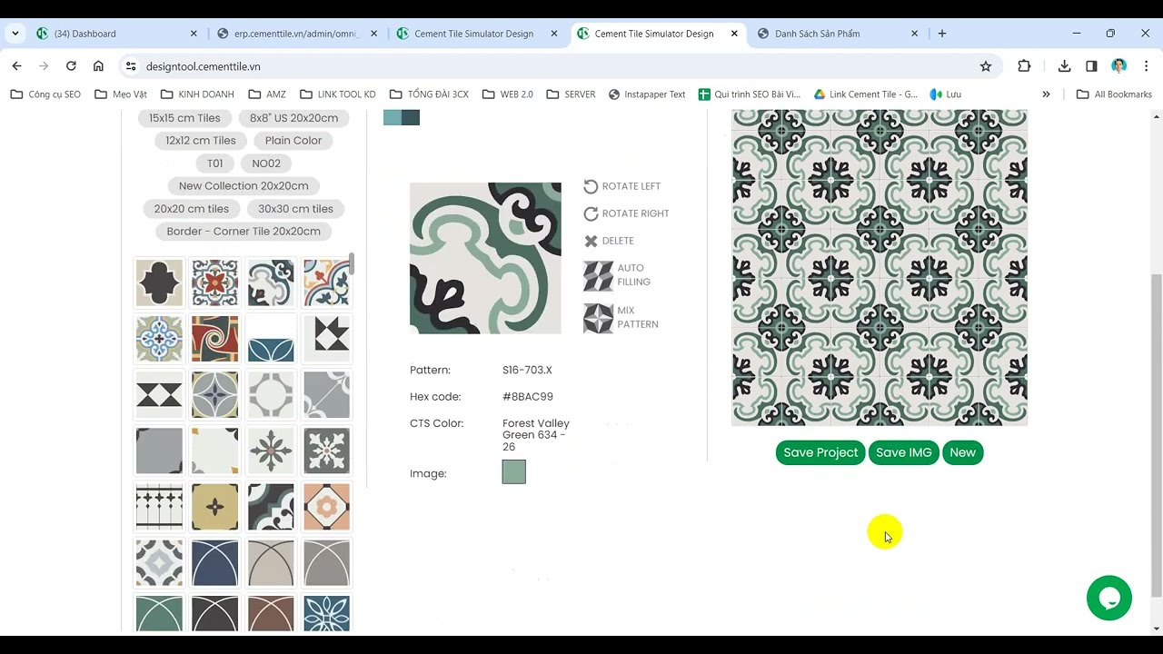Viewport: 1163px width, 654px height.
Task: Switch to erp.cementtile.vn admin tab
Action: tap(296, 34)
